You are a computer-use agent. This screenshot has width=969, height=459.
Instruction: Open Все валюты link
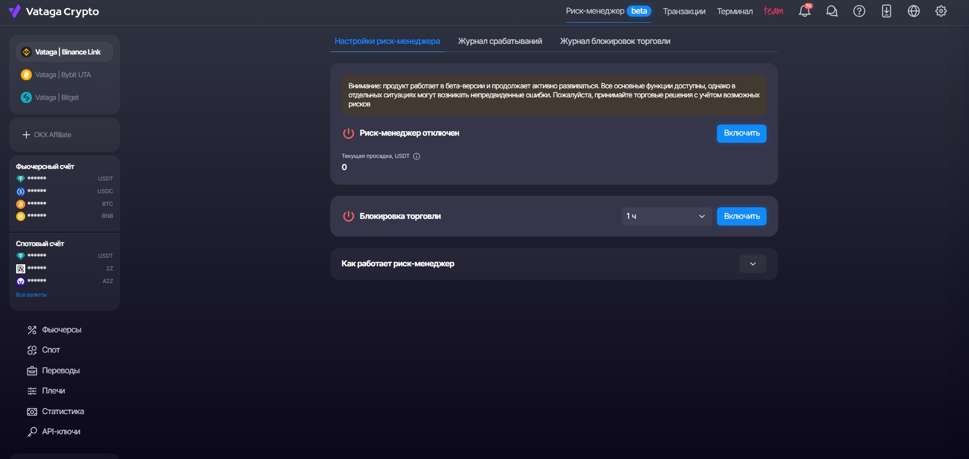coord(31,295)
